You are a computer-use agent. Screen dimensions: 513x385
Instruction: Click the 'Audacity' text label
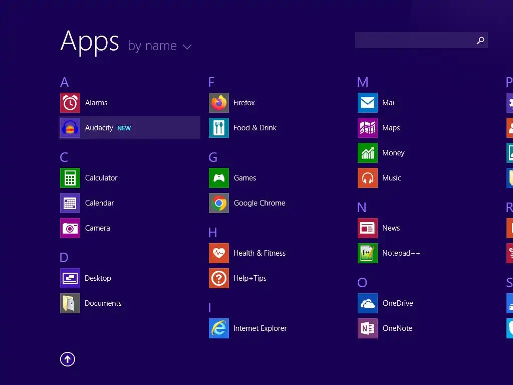coord(99,128)
